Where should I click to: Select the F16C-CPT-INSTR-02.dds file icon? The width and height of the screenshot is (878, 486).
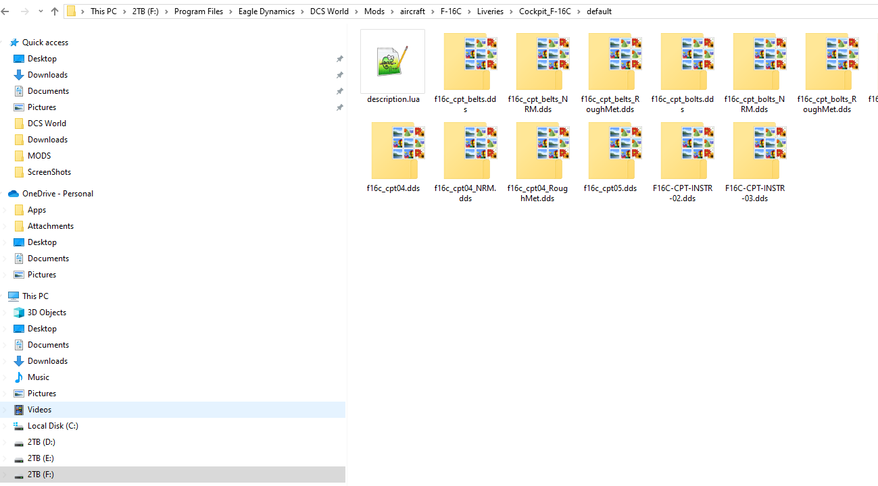(687, 151)
